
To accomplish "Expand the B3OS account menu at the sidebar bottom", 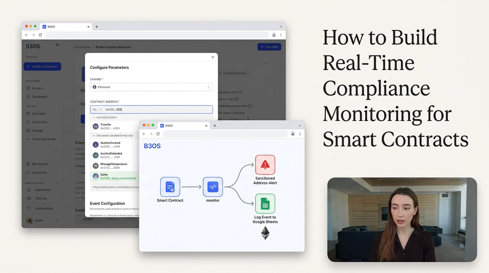I will pos(57,220).
